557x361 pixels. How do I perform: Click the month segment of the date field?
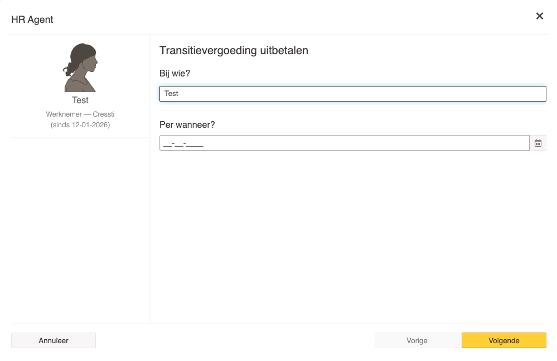click(180, 143)
